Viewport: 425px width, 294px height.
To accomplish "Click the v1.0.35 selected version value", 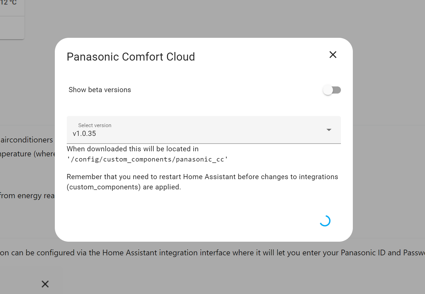I will (84, 134).
